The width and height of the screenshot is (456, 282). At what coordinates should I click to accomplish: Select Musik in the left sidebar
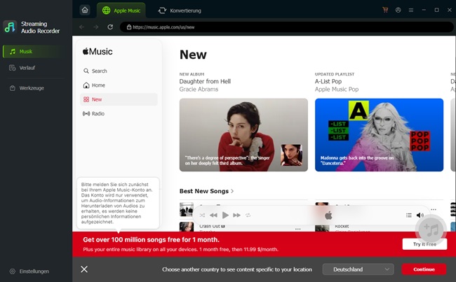[x=32, y=51]
